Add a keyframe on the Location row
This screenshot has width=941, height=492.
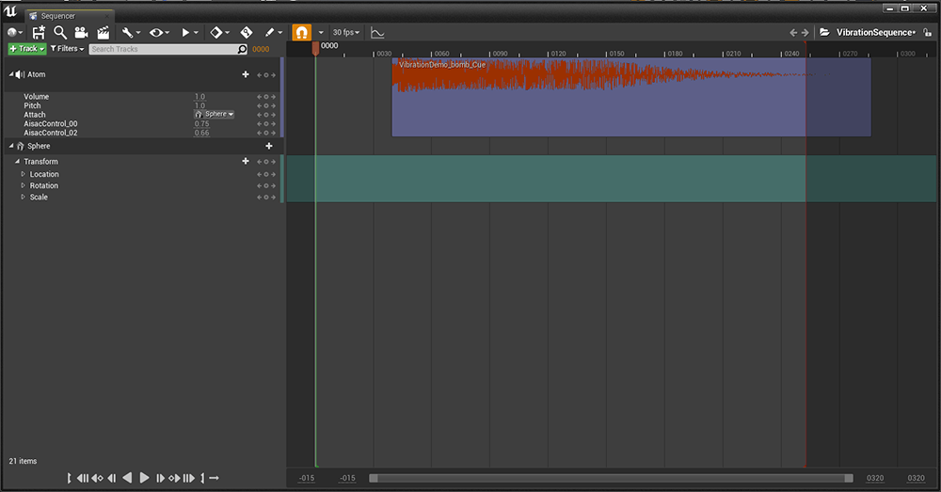266,175
